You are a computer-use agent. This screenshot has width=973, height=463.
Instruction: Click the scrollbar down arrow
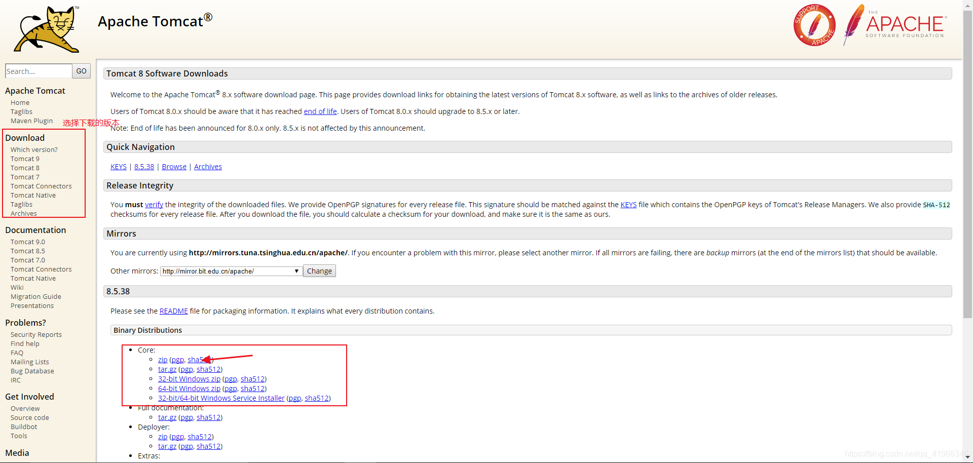point(967,458)
